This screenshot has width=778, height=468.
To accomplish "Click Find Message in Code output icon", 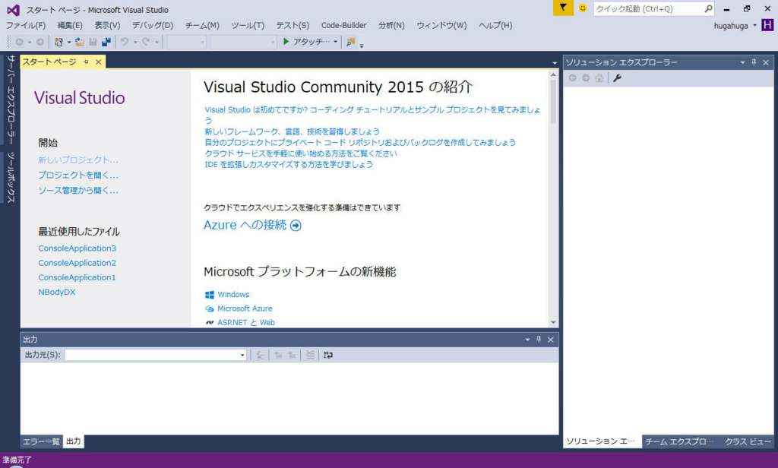I will 260,355.
